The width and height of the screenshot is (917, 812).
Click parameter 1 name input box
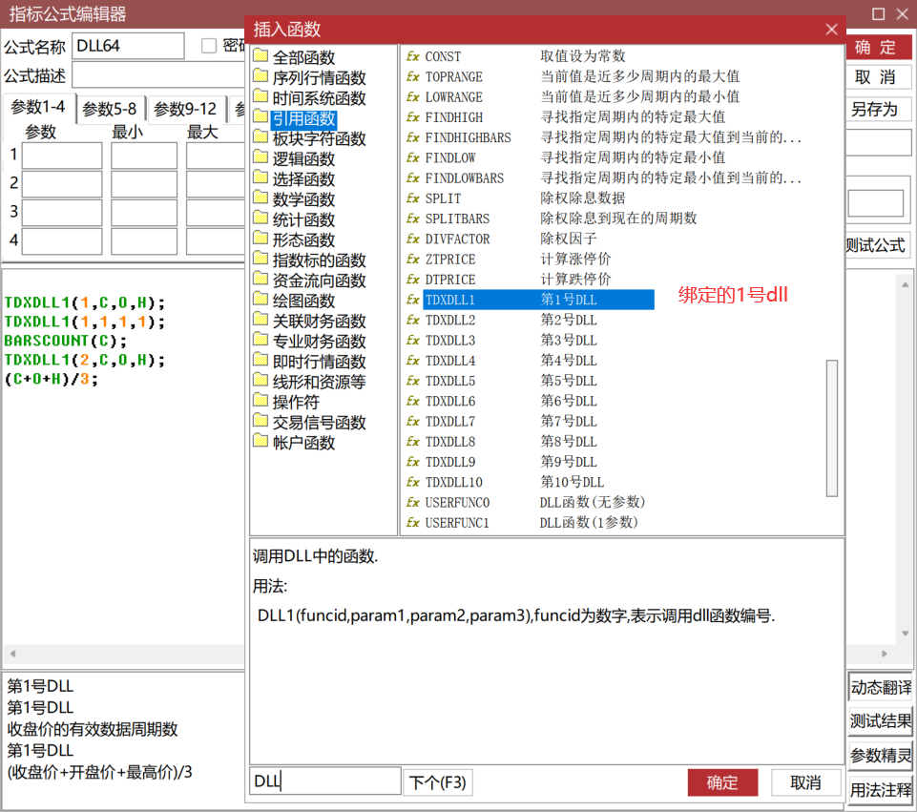(x=61, y=156)
